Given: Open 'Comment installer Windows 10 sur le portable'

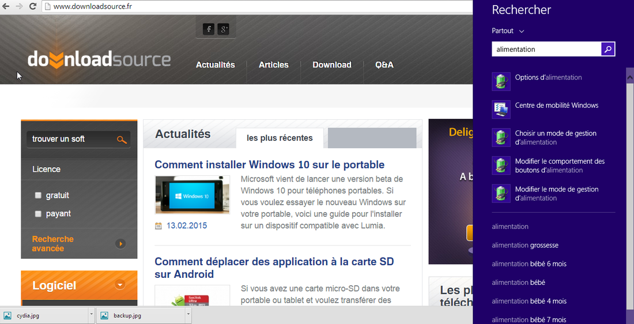Looking at the screenshot, I should pyautogui.click(x=269, y=165).
